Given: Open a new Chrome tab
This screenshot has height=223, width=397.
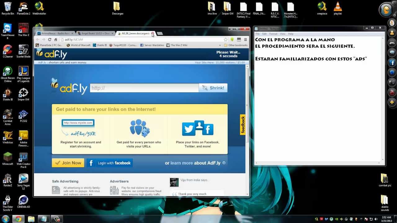Looking at the screenshot, I should [x=160, y=33].
